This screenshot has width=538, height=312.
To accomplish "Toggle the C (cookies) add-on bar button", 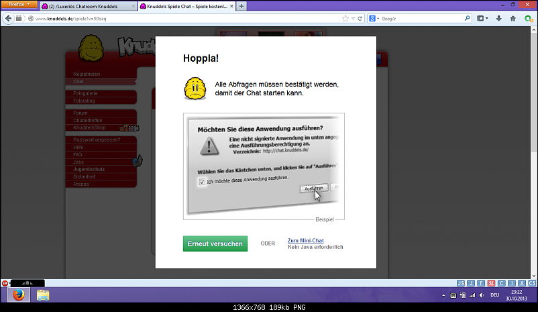I will [501, 283].
